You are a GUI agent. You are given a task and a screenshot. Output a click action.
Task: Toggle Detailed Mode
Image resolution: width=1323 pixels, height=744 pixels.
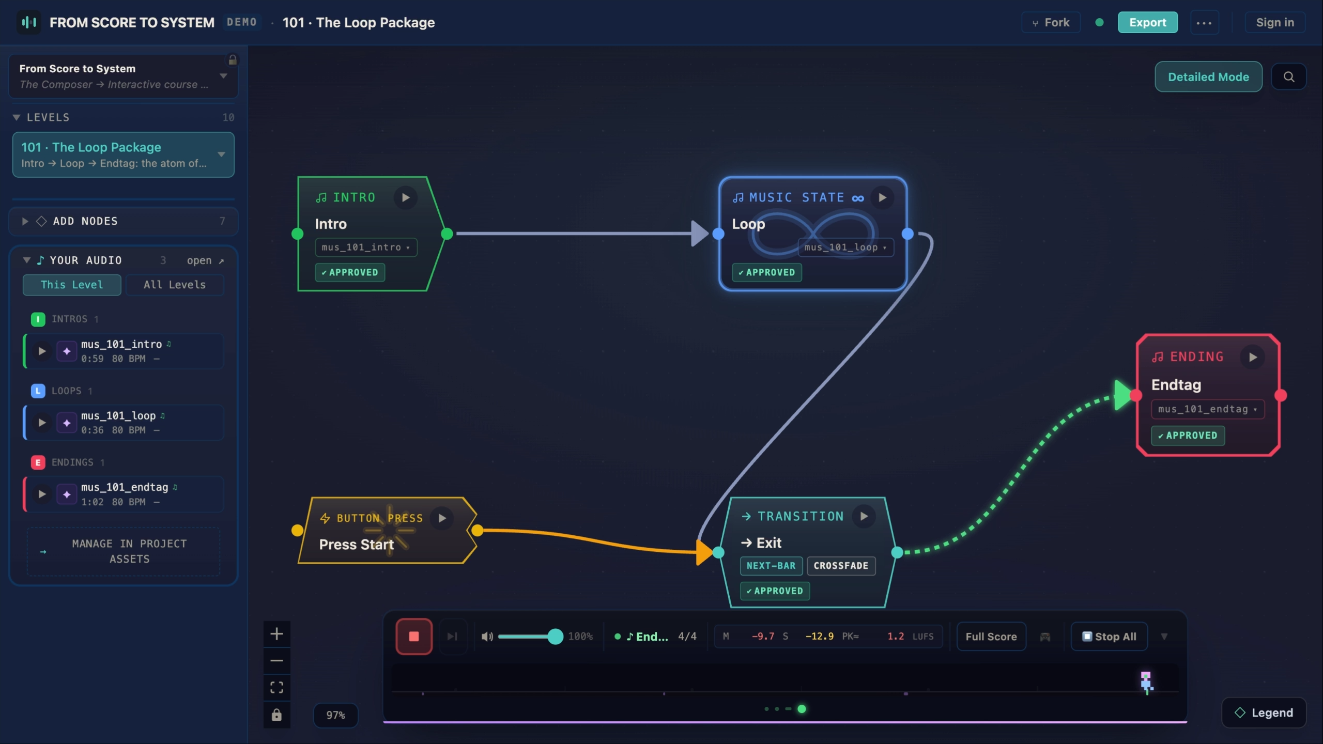[x=1208, y=77]
